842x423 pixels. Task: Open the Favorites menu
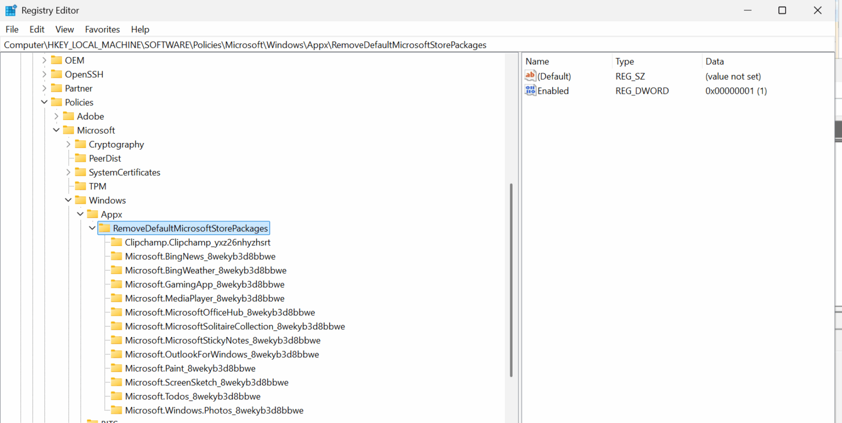tap(102, 29)
